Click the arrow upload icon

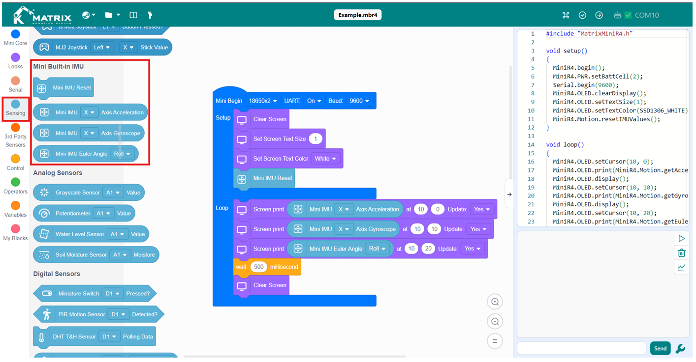pos(599,15)
